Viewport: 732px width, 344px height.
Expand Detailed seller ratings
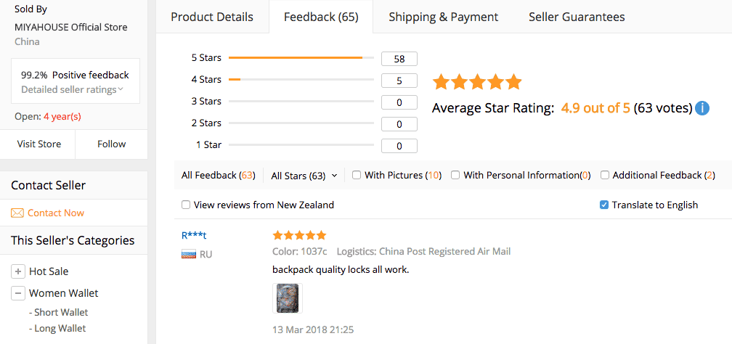[x=72, y=89]
